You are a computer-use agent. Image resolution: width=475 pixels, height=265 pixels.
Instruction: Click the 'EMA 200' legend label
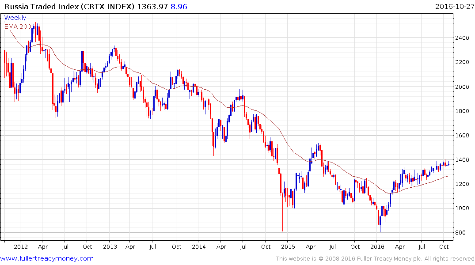(x=18, y=26)
